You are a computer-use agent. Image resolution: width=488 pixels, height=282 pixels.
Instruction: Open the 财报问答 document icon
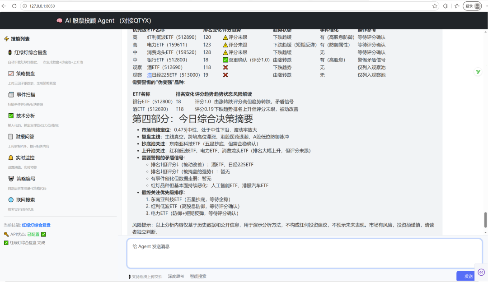click(10, 137)
